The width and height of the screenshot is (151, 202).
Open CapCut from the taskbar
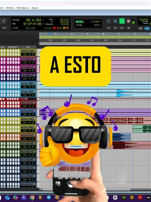[x=115, y=198]
